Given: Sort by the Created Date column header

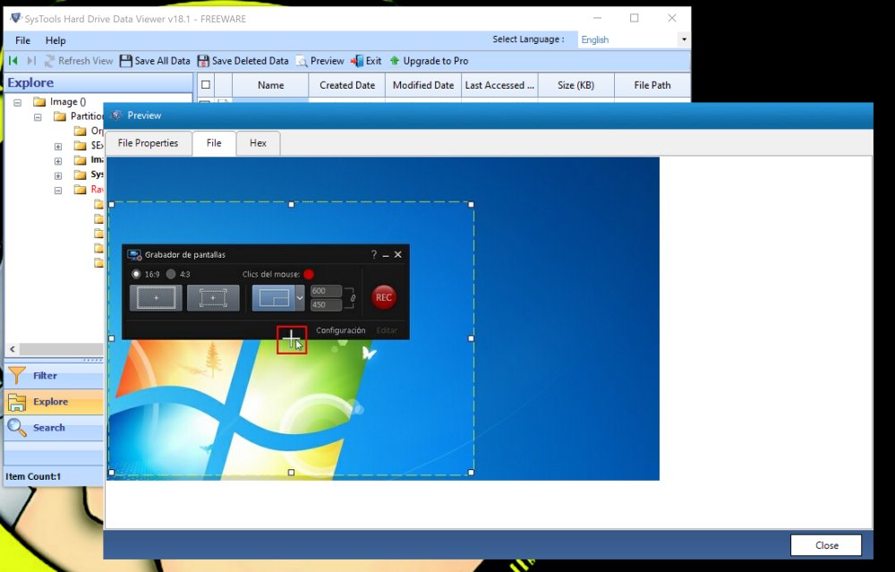Looking at the screenshot, I should (347, 85).
